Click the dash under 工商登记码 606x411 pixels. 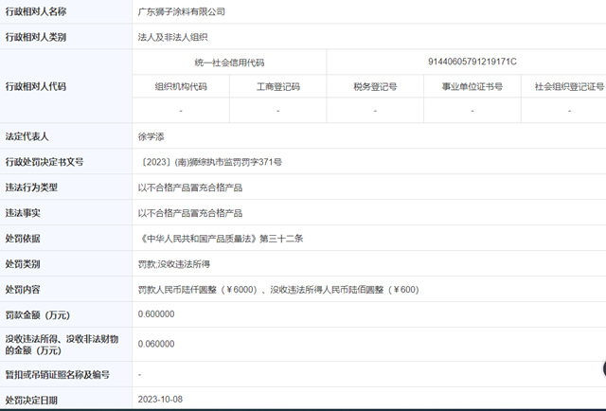coord(277,111)
